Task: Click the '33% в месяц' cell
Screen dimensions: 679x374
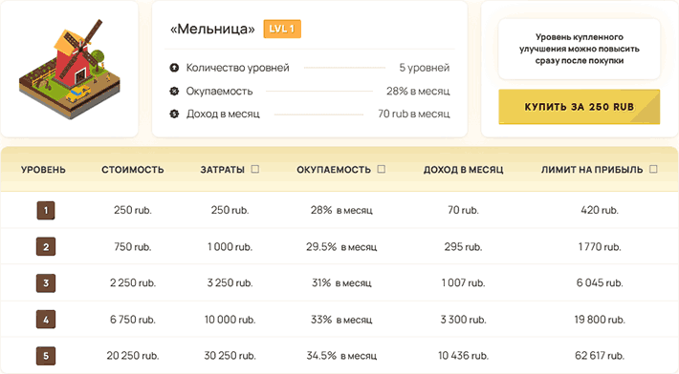Action: 341,320
